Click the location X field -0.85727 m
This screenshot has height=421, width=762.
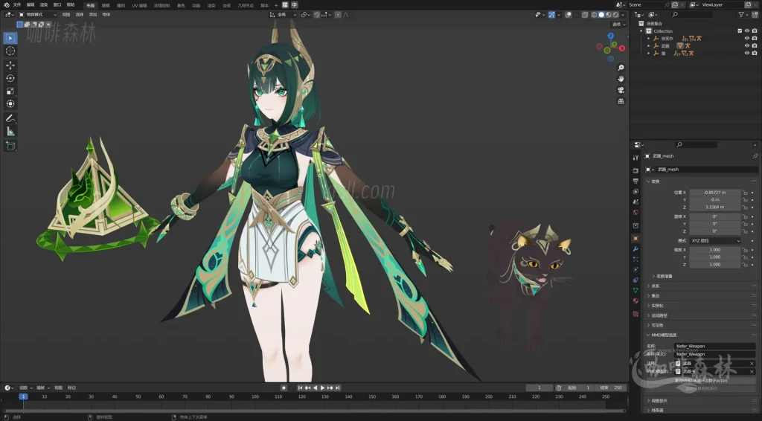click(x=715, y=193)
